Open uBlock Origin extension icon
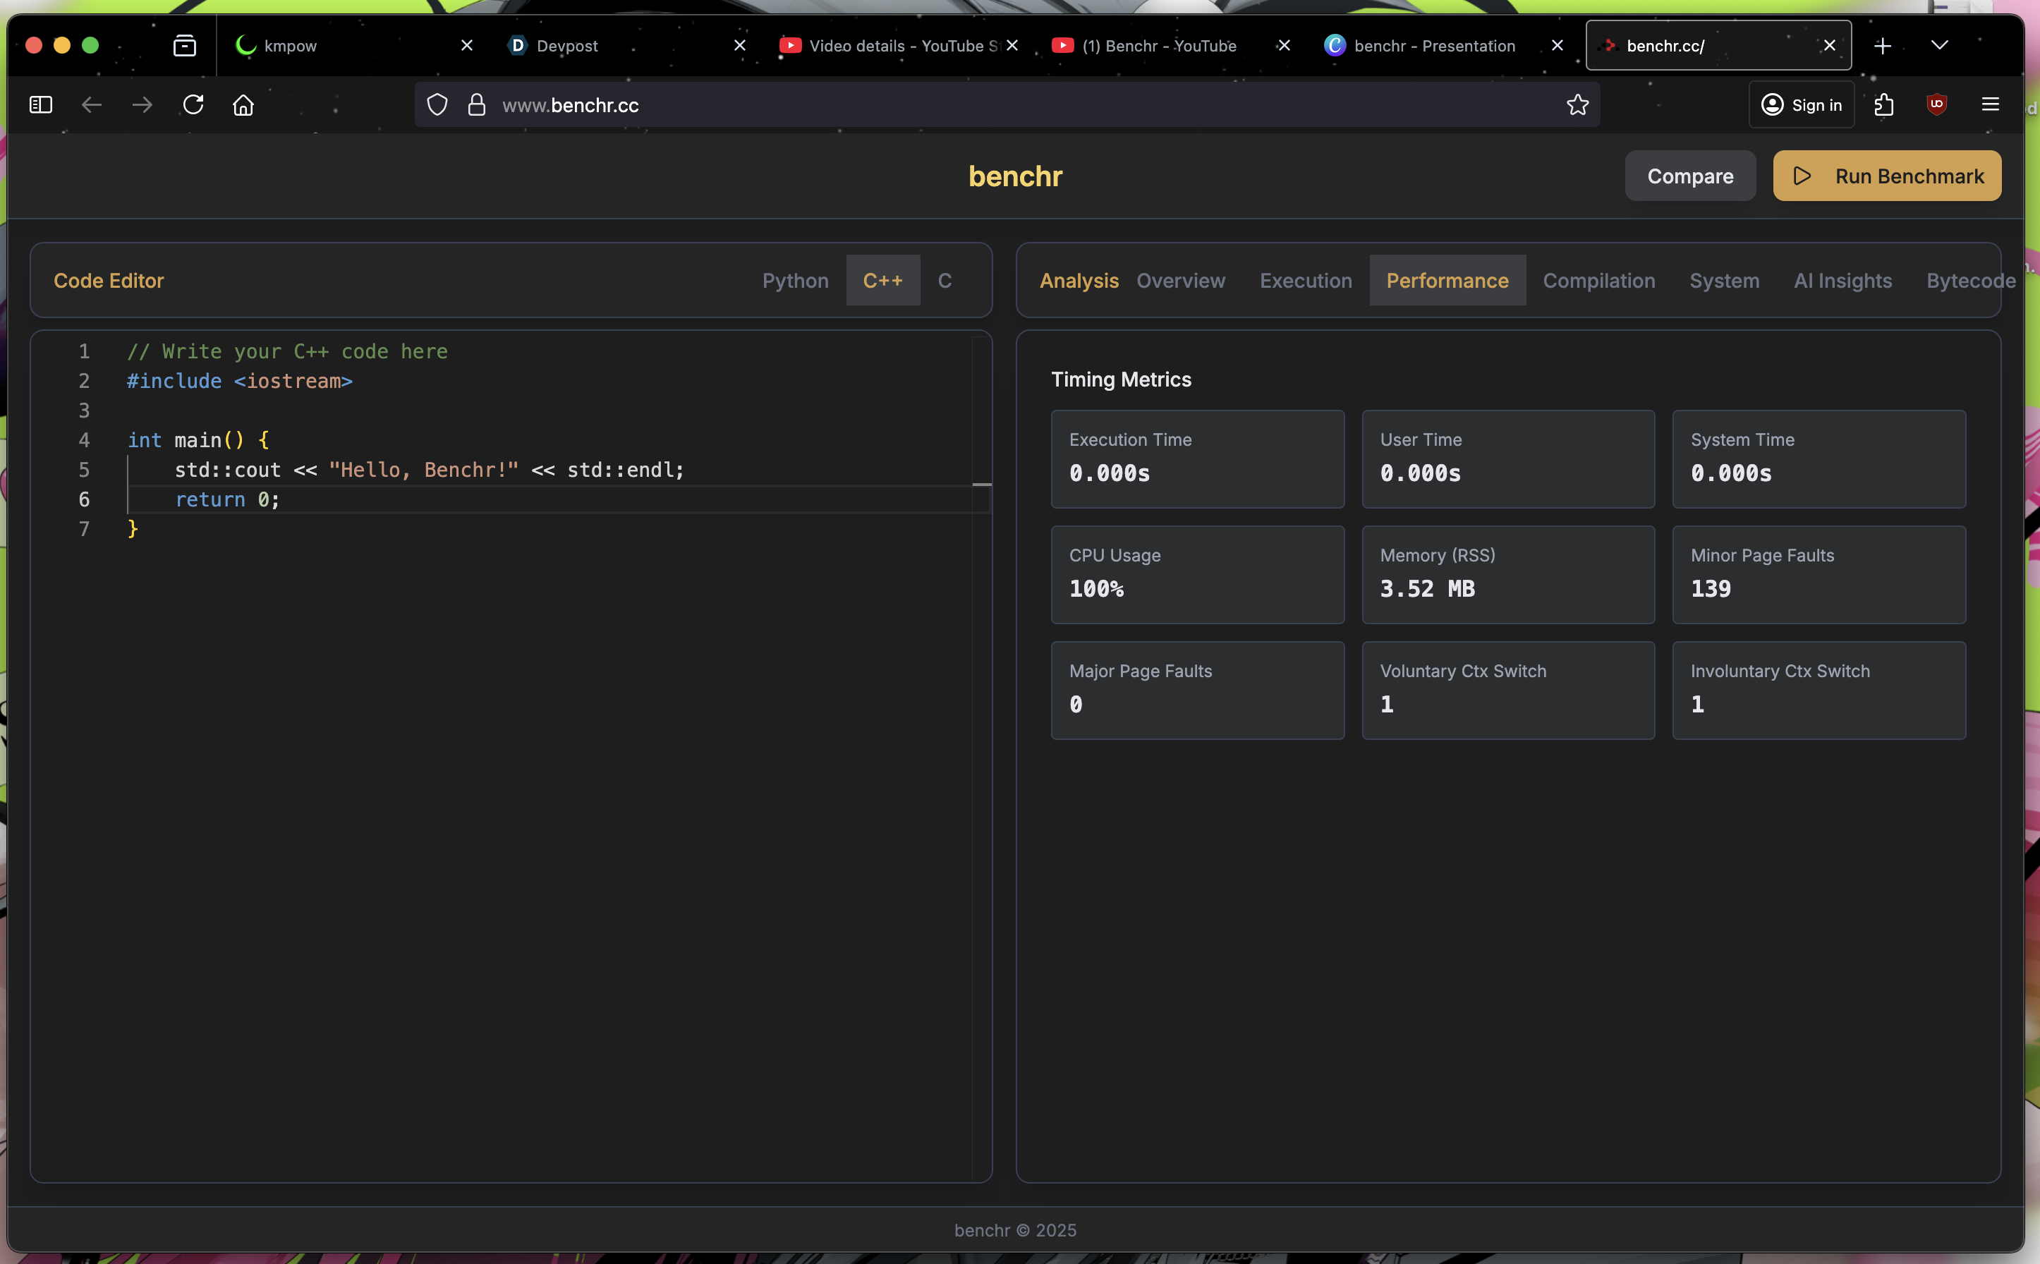Screen dimensions: 2040x1264 click(x=1936, y=105)
